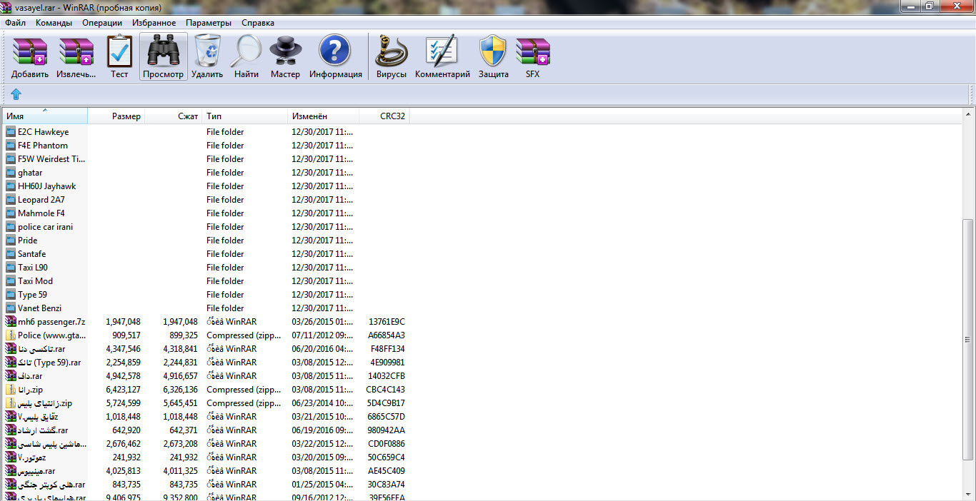Click the Leopard 2A7 folder icon
This screenshot has height=501, width=976.
coord(11,200)
